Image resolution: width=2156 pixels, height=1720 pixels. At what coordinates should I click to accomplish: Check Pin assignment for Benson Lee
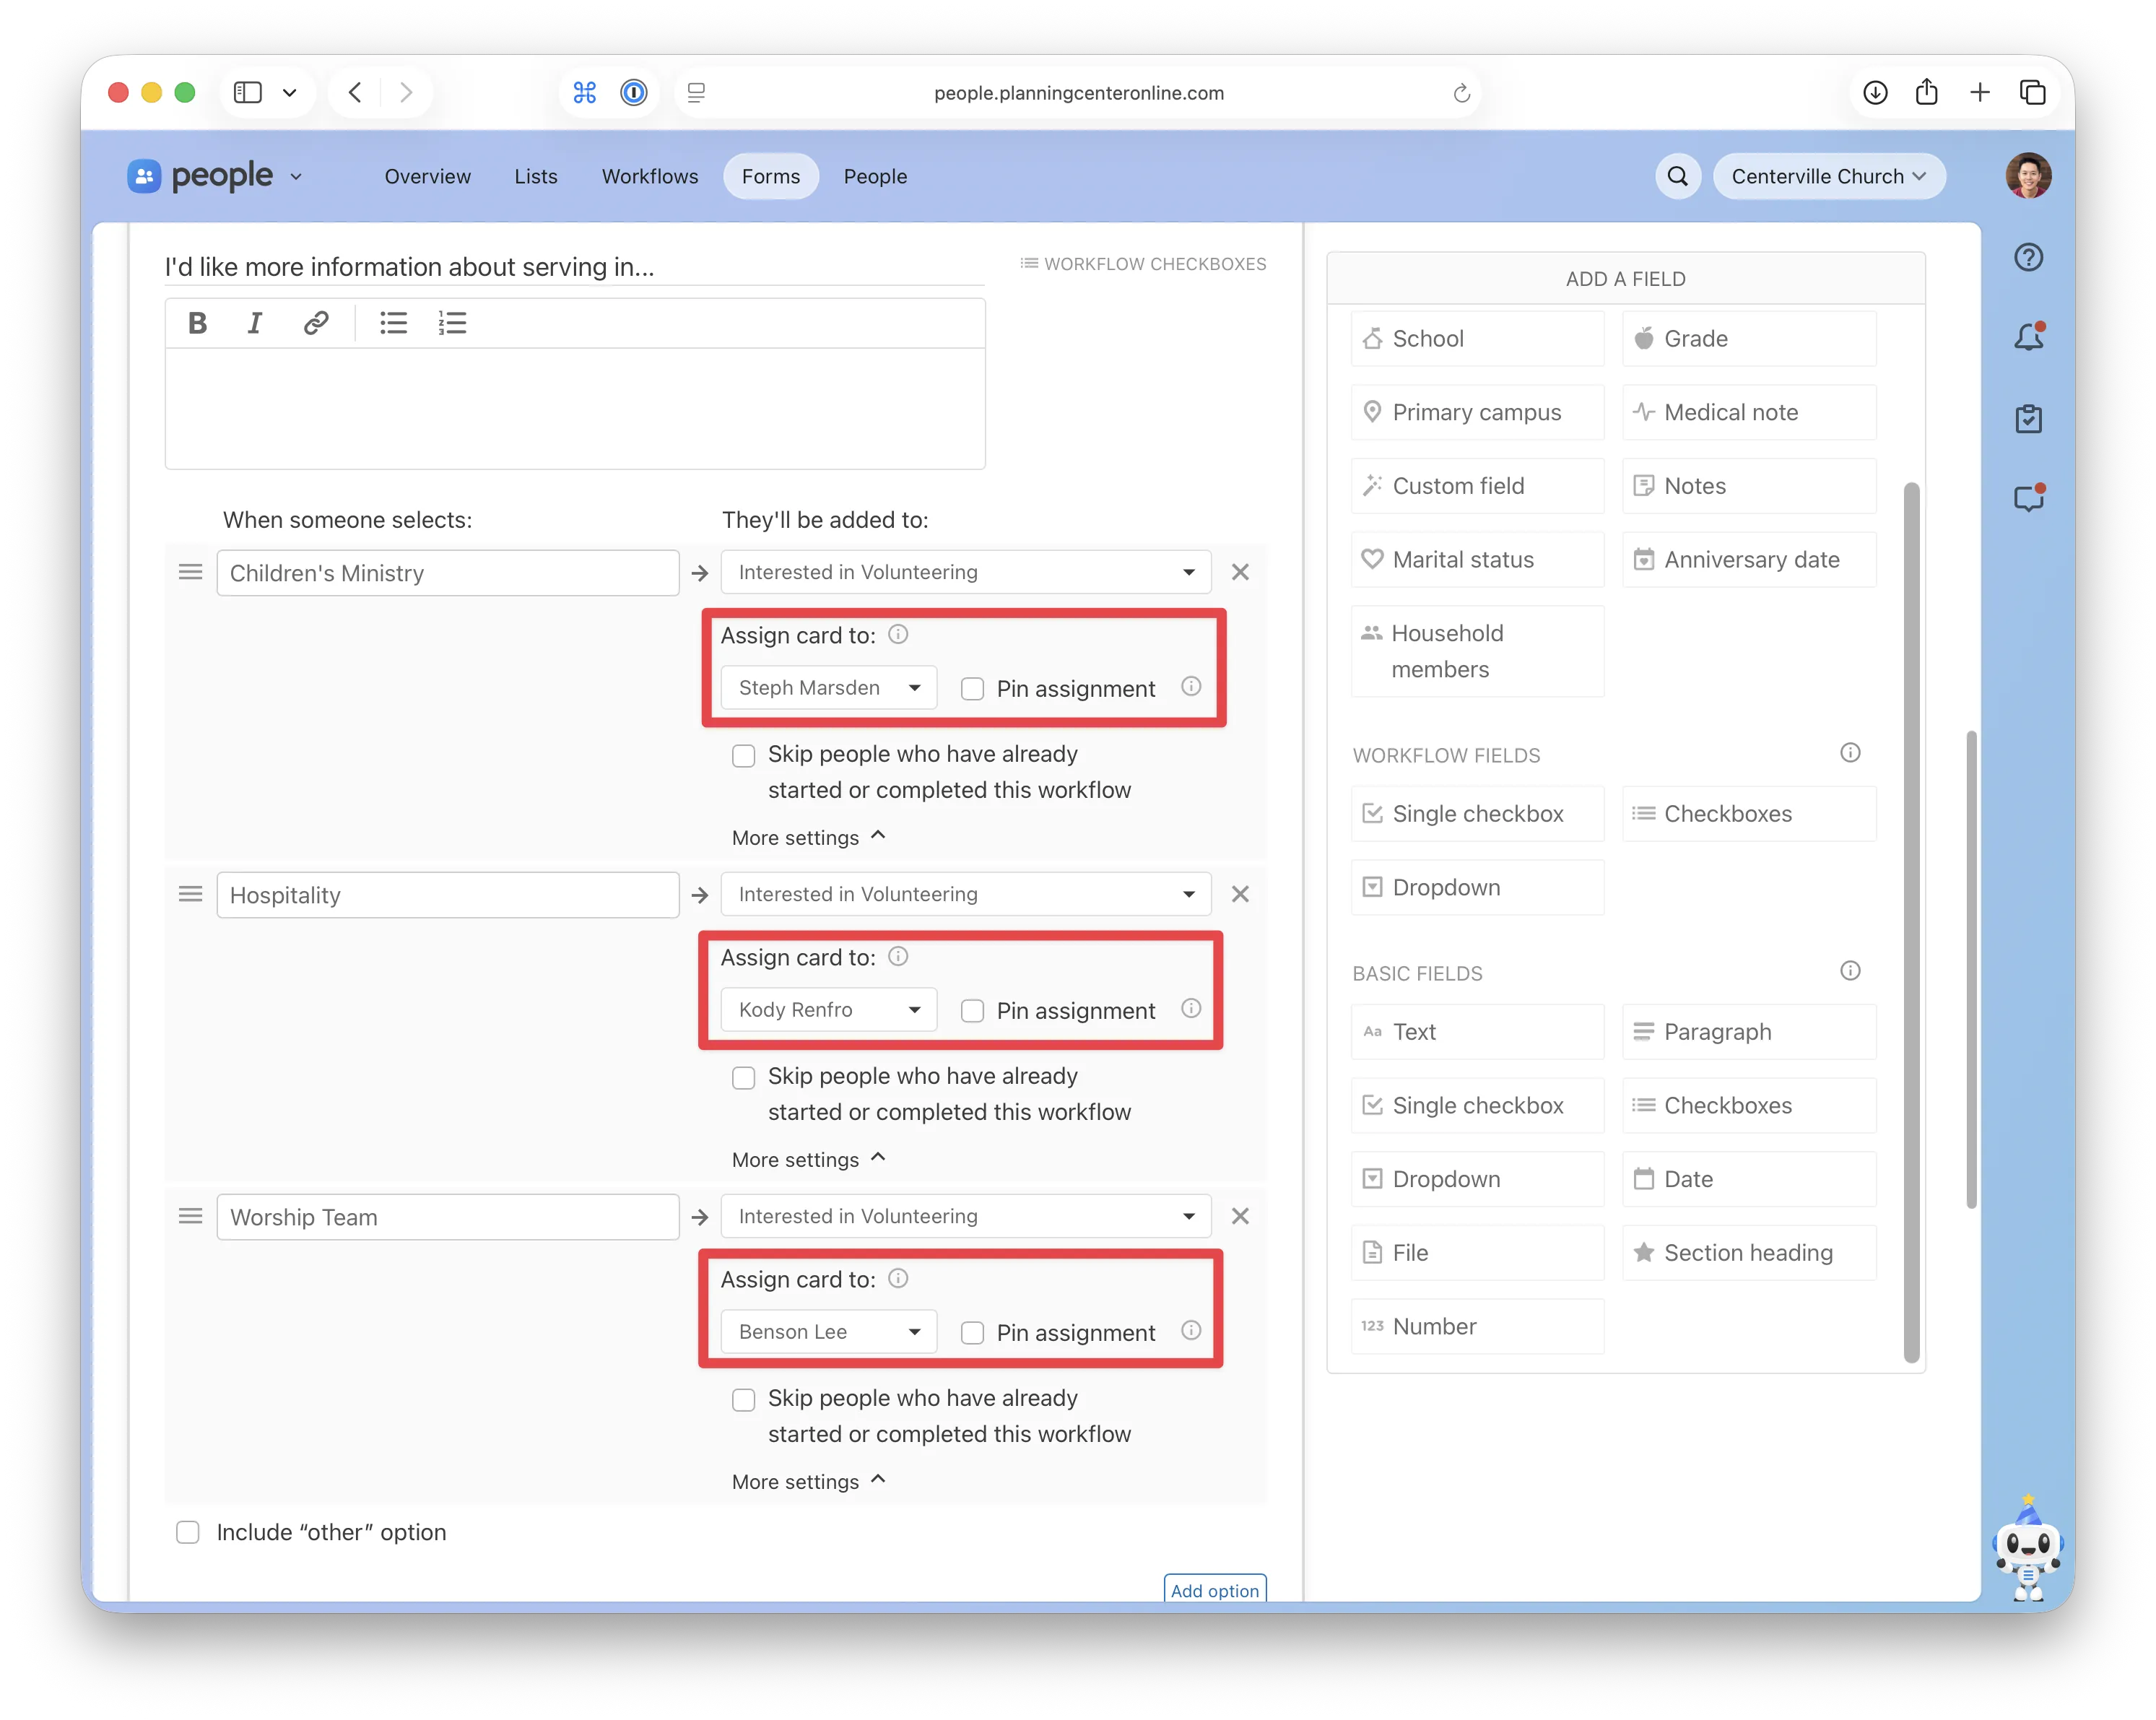click(x=972, y=1333)
